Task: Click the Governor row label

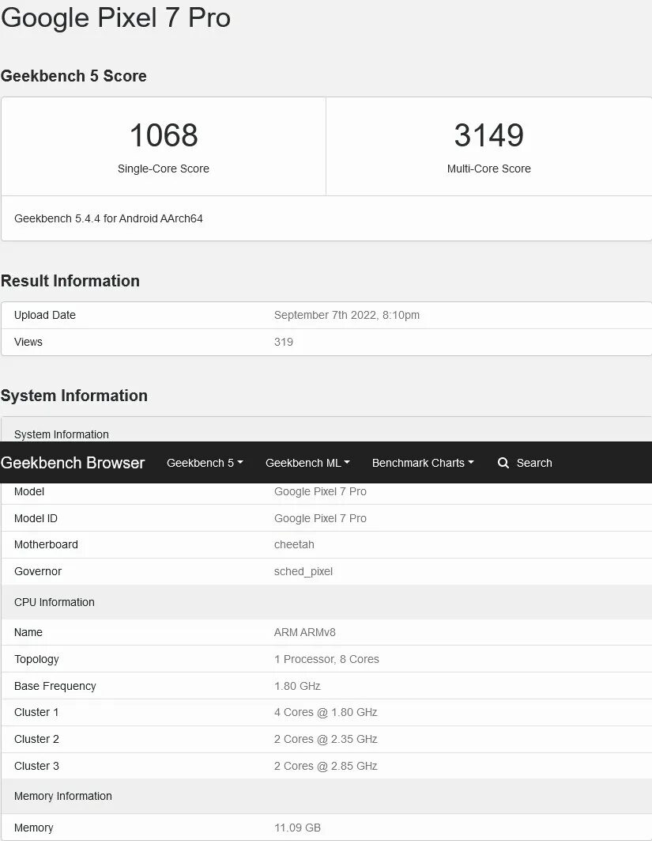Action: pyautogui.click(x=38, y=571)
